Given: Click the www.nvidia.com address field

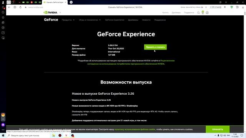Looking at the screenshot, I should click(35, 7).
